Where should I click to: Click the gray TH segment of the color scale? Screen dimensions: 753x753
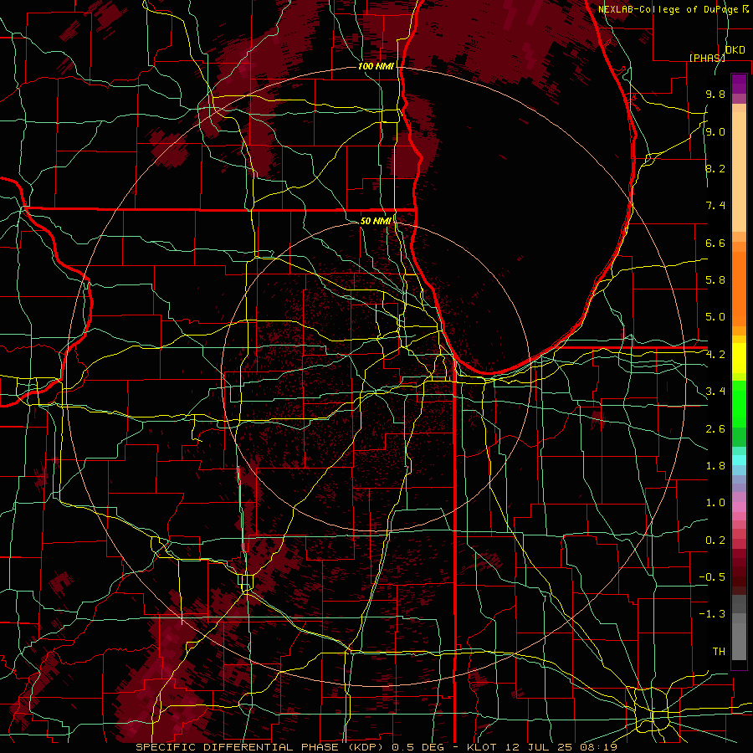click(x=739, y=638)
